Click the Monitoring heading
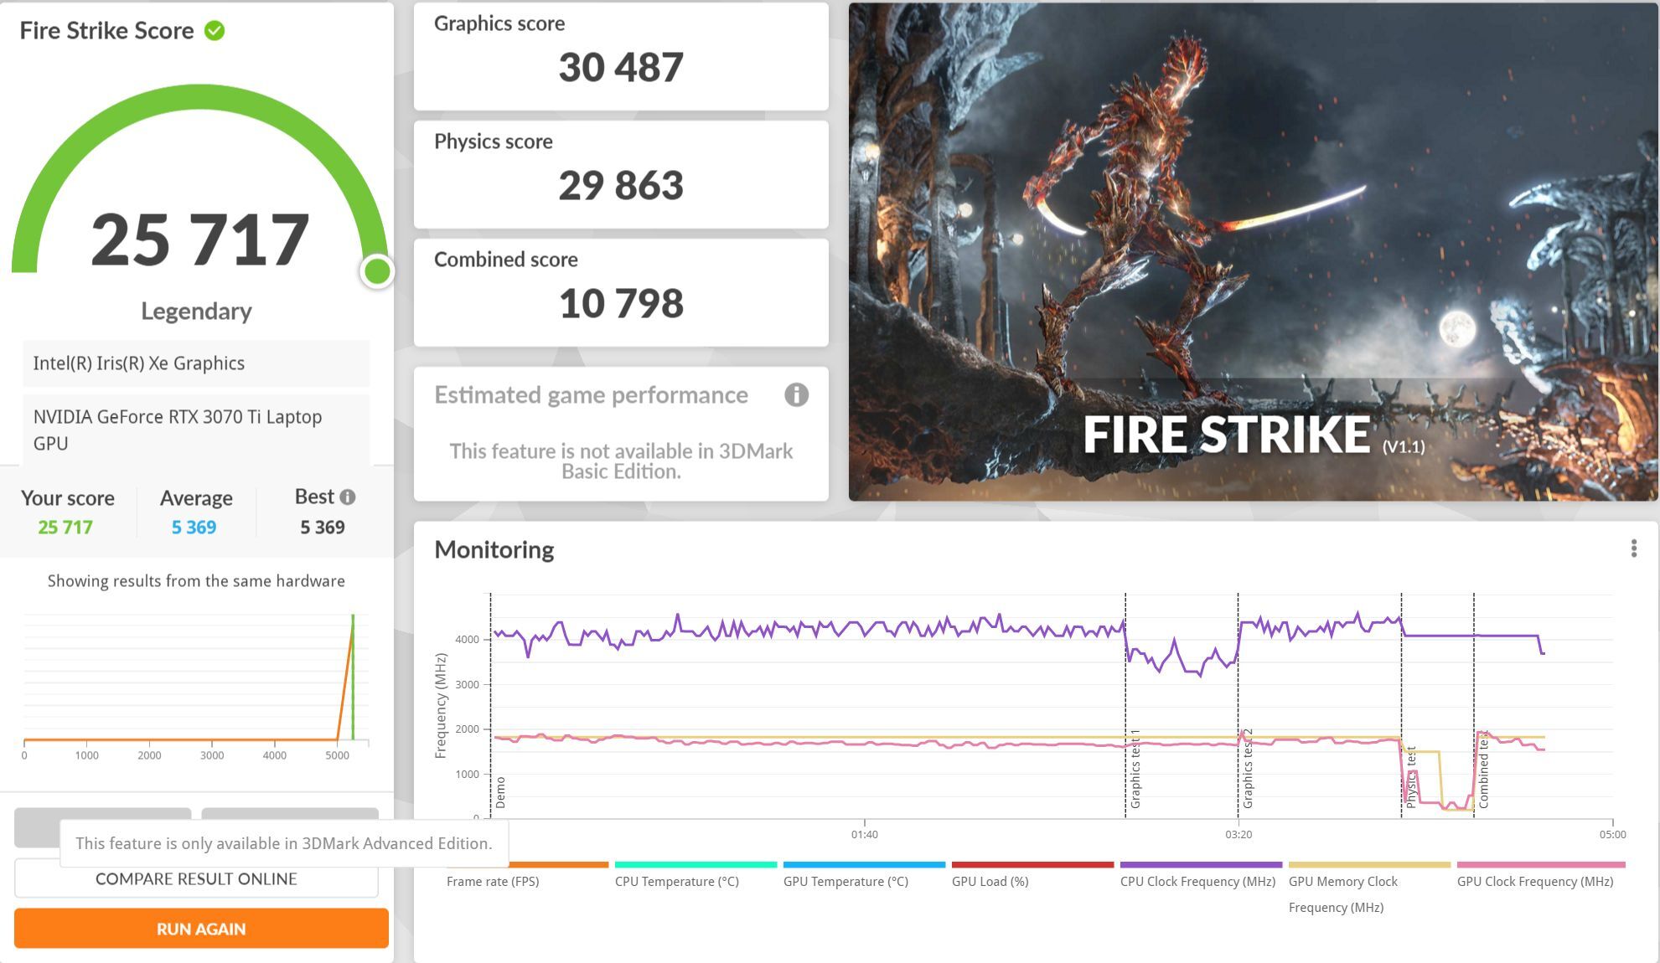This screenshot has width=1660, height=963. (494, 550)
